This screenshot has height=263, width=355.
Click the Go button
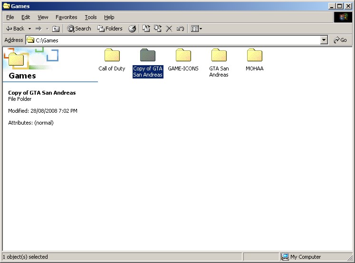pos(340,40)
